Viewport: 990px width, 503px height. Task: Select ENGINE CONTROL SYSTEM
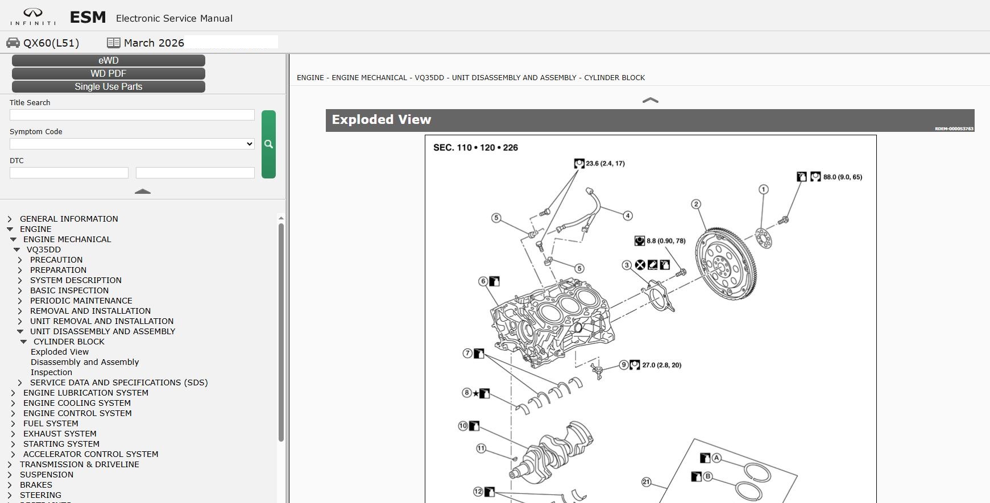coord(77,413)
